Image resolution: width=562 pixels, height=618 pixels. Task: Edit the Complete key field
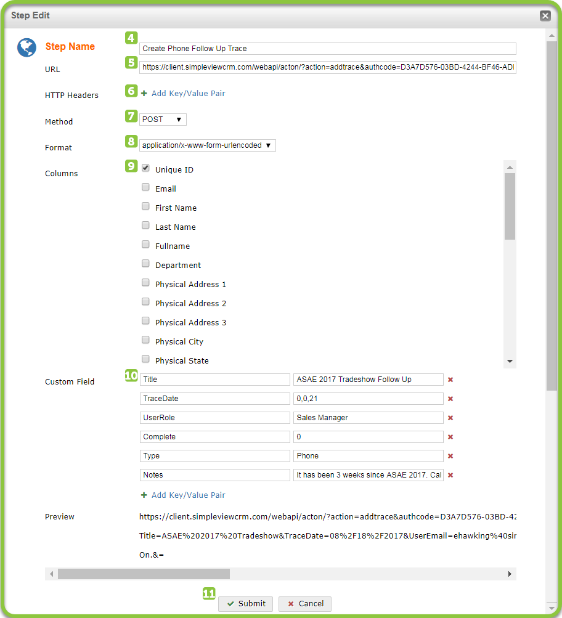pyautogui.click(x=215, y=437)
